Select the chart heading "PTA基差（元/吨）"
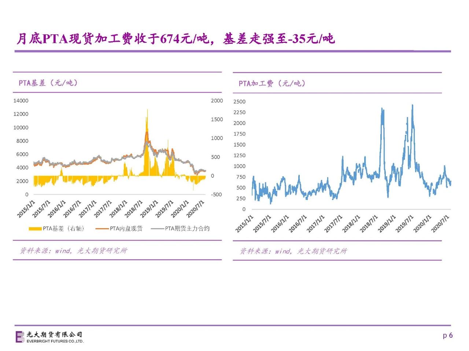Image resolution: width=469 pixels, height=351 pixels. pyautogui.click(x=48, y=83)
